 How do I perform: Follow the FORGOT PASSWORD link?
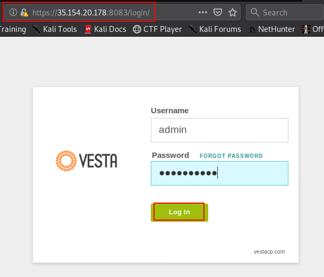click(231, 156)
